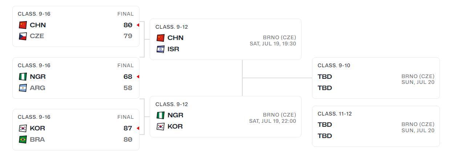The image size is (457, 166).
Task: Open the Sat, Jul 19, 19:30 match details
Action: pyautogui.click(x=272, y=44)
